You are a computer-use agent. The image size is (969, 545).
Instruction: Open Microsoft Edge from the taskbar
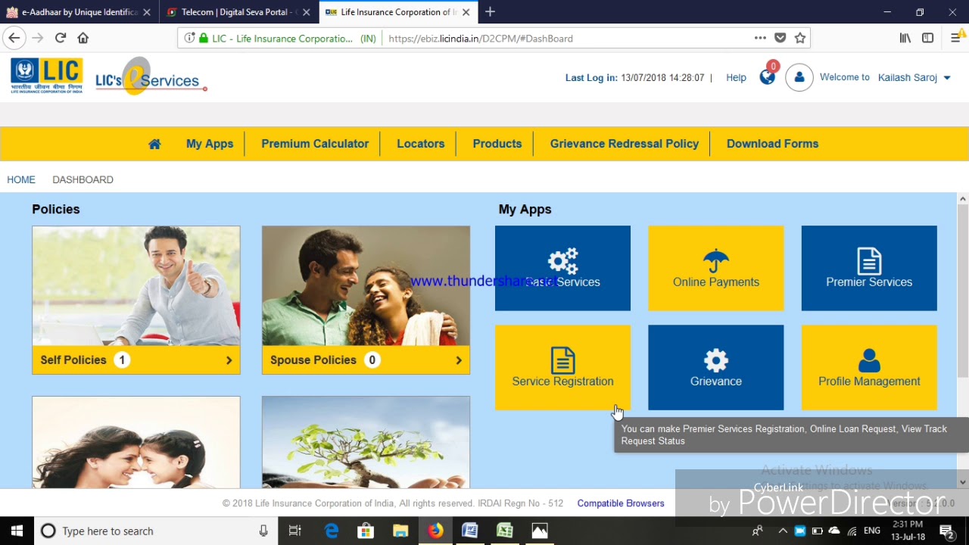332,531
